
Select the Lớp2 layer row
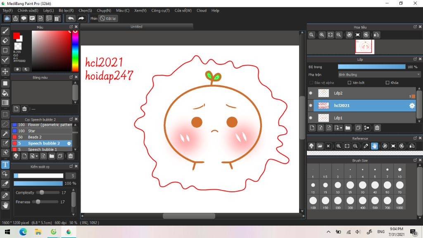tap(362, 93)
